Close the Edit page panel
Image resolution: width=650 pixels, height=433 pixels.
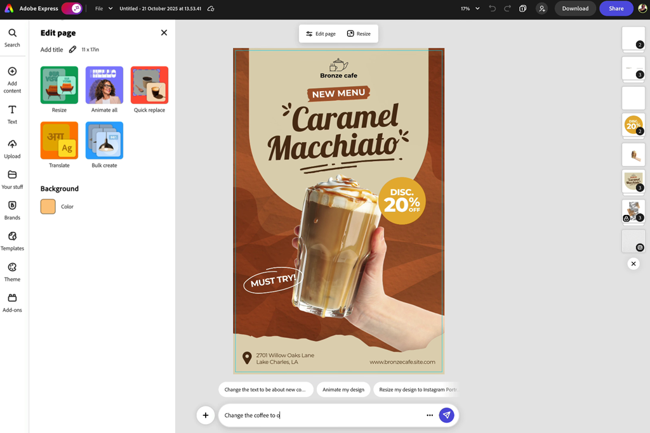[164, 33]
